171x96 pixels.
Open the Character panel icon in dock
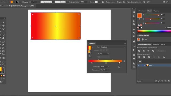pyautogui.click(x=134, y=29)
